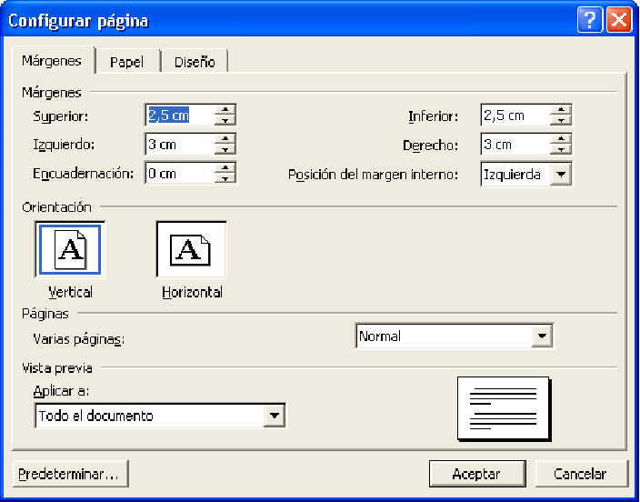Confirm with the Aceptar button
Viewport: 640px width, 502px height.
click(477, 474)
